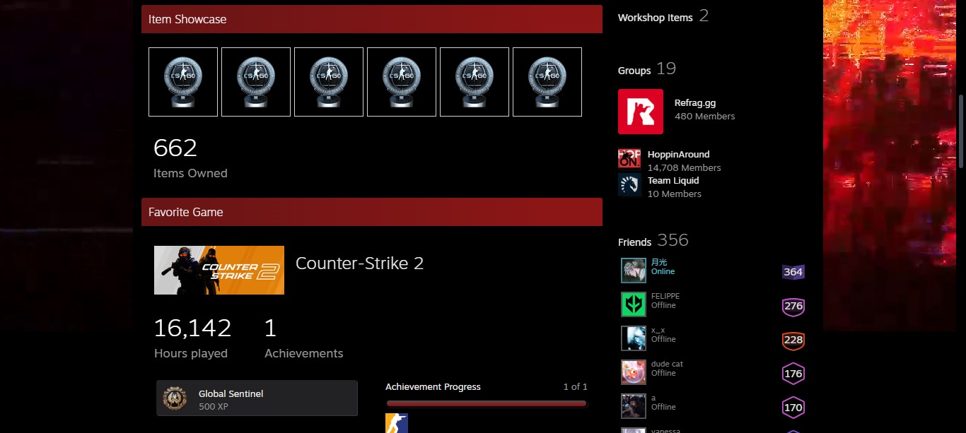This screenshot has width=966, height=433.
Task: Open the Counter-Strike 2 title link
Action: coord(359,263)
